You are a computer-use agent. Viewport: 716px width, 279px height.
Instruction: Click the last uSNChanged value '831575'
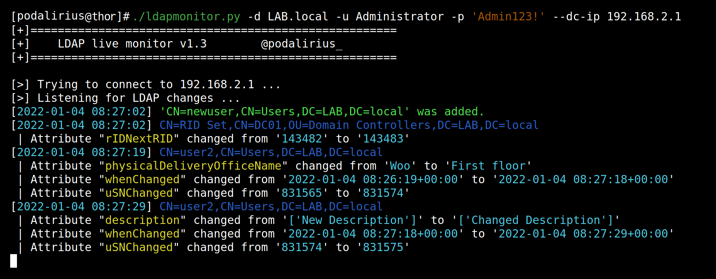tap(383, 247)
